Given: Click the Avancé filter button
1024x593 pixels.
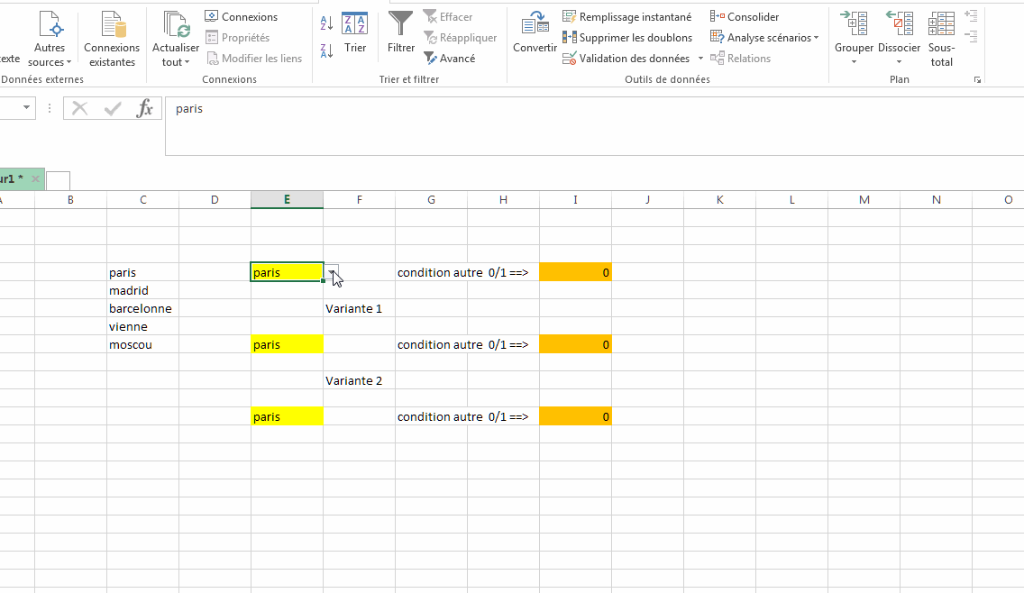Looking at the screenshot, I should (x=449, y=59).
